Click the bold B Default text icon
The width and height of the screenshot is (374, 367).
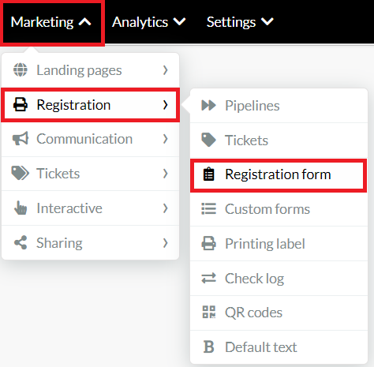[209, 346]
